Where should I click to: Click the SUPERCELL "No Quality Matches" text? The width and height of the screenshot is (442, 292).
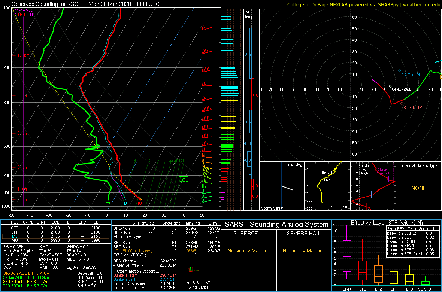[x=248, y=250]
